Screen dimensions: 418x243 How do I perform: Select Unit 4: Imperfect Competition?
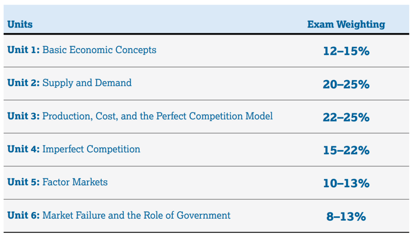coord(74,149)
